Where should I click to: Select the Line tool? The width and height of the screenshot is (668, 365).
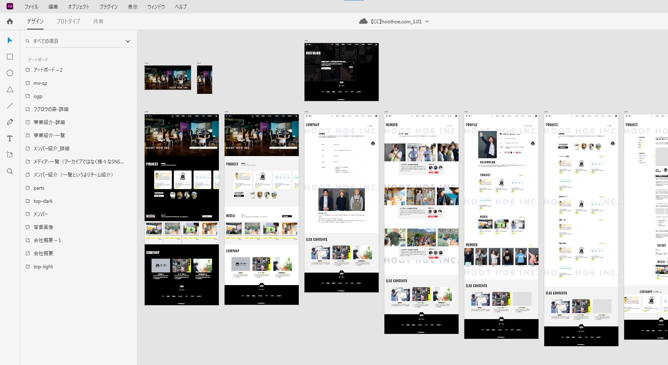pos(10,106)
